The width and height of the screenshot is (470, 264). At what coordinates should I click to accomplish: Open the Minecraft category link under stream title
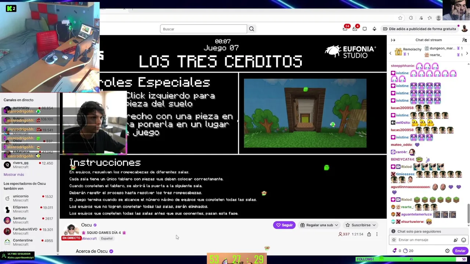point(89,239)
